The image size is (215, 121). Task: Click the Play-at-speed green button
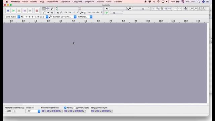[107, 13]
